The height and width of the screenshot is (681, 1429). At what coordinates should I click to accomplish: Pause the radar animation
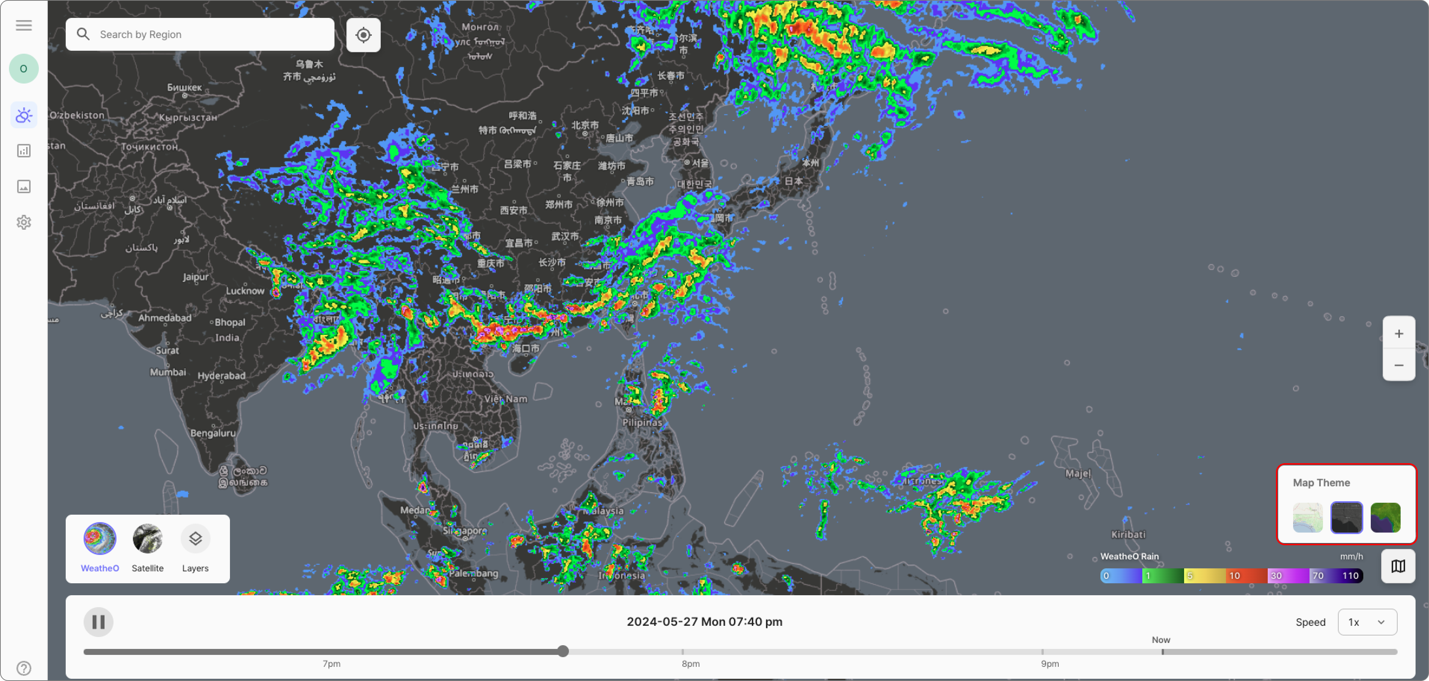[x=99, y=622]
